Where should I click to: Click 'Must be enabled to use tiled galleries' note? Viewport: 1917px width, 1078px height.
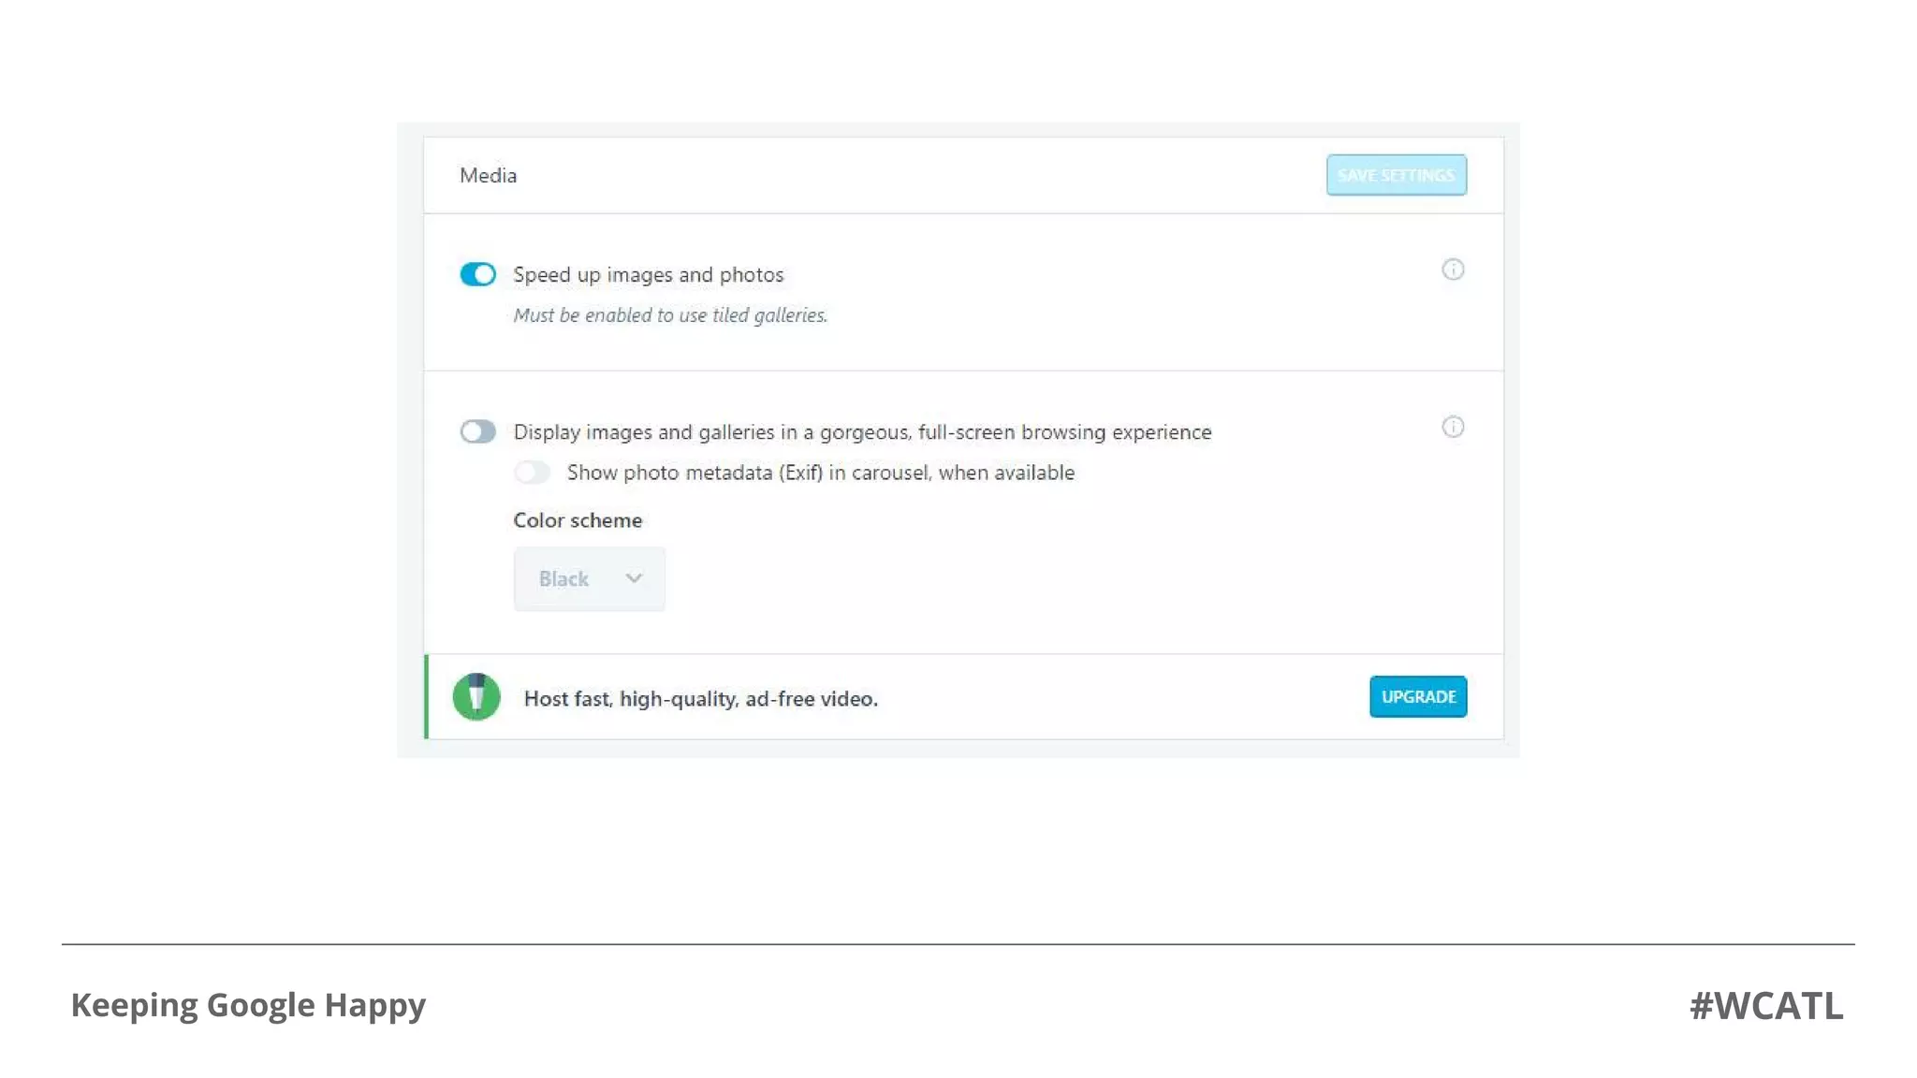point(670,315)
